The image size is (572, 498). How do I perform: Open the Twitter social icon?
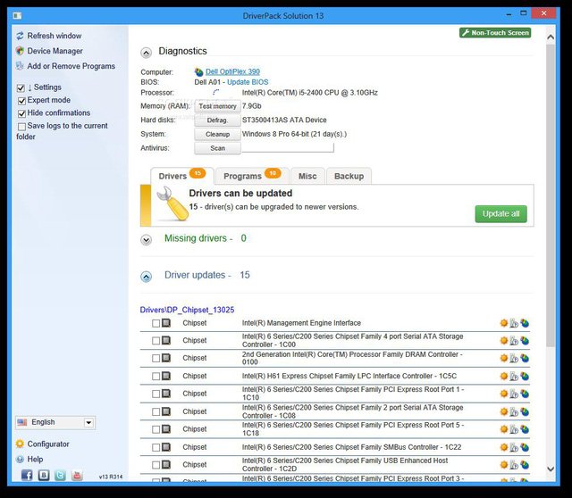60,476
